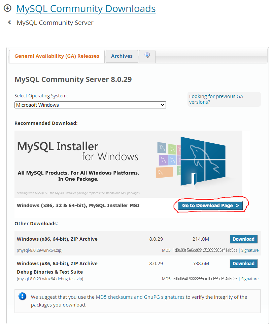Switch to the Archives tab

[122, 56]
